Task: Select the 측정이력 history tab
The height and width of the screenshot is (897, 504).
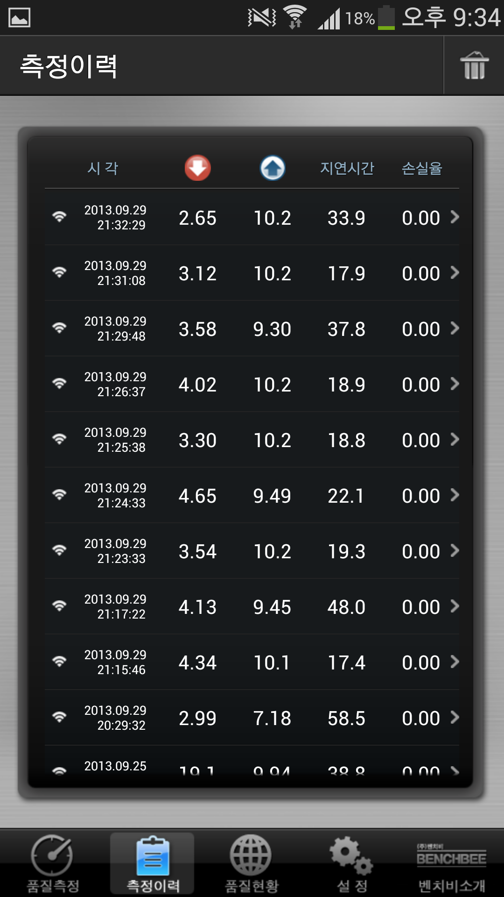Action: pos(153,863)
